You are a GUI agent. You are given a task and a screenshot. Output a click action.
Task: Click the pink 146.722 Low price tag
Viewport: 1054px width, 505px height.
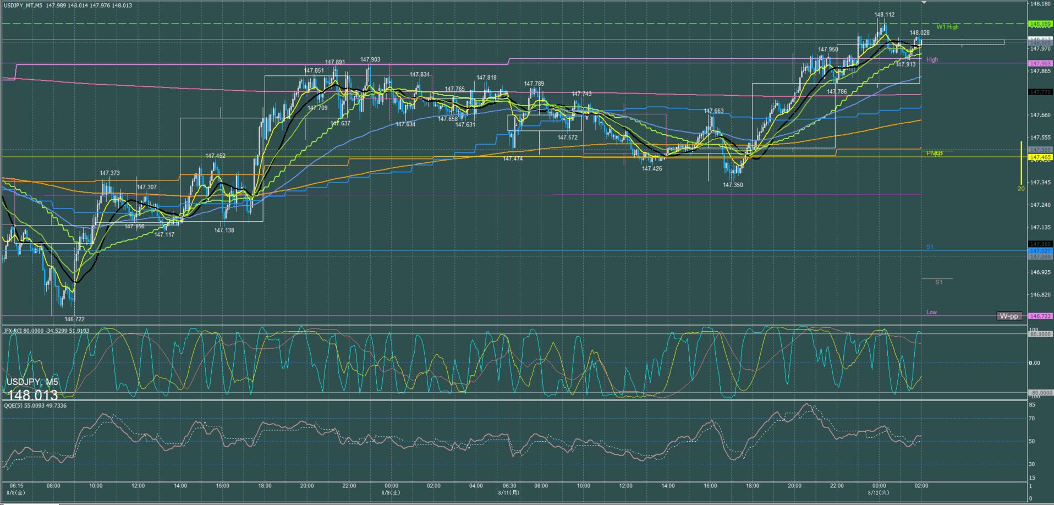1040,316
